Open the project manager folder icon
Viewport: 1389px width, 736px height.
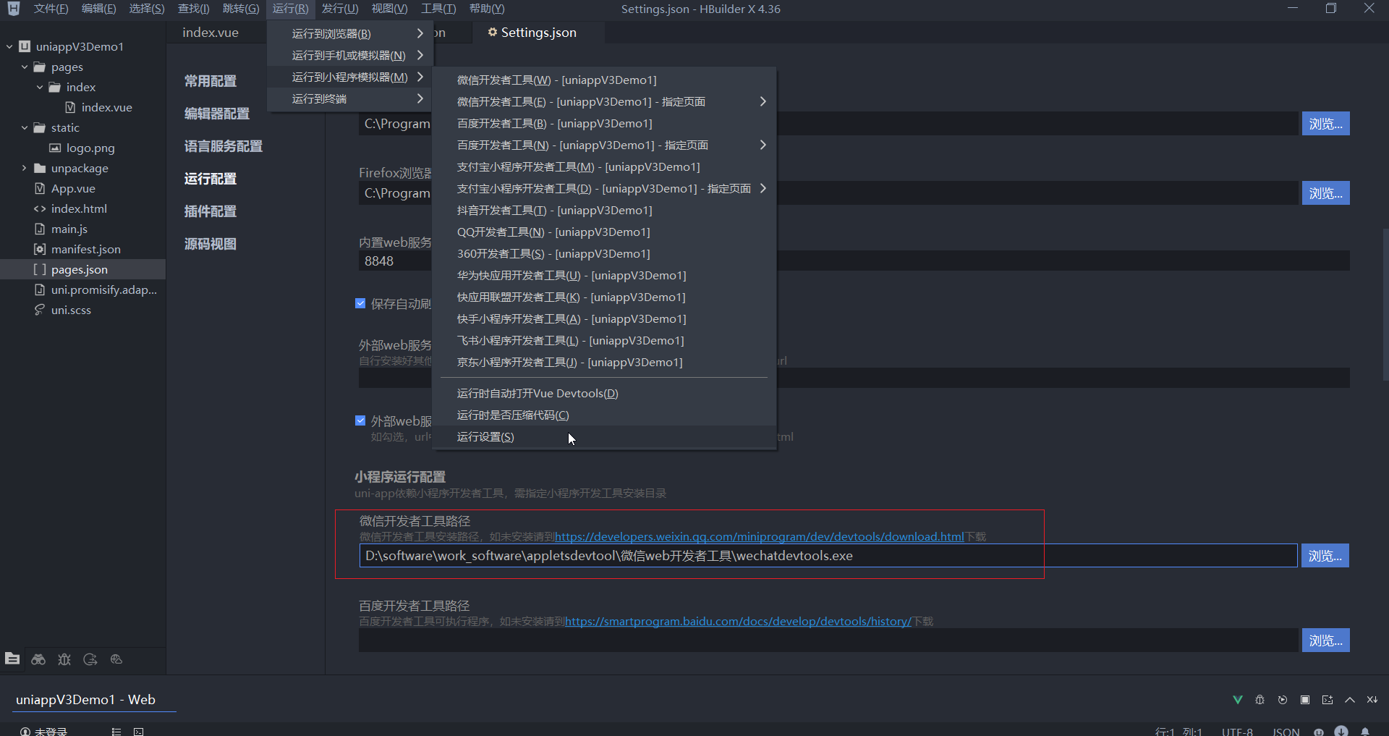click(x=12, y=659)
